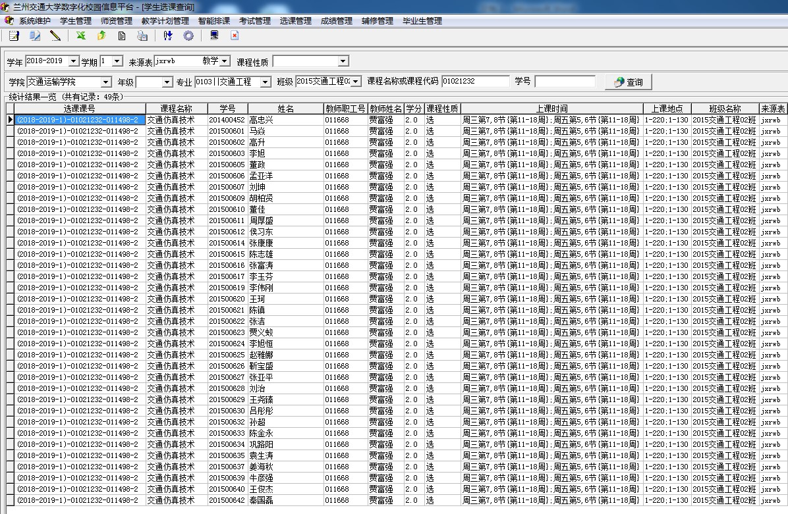Click the blue documents copy icon
Viewport: 788px width, 514px height.
click(x=35, y=36)
